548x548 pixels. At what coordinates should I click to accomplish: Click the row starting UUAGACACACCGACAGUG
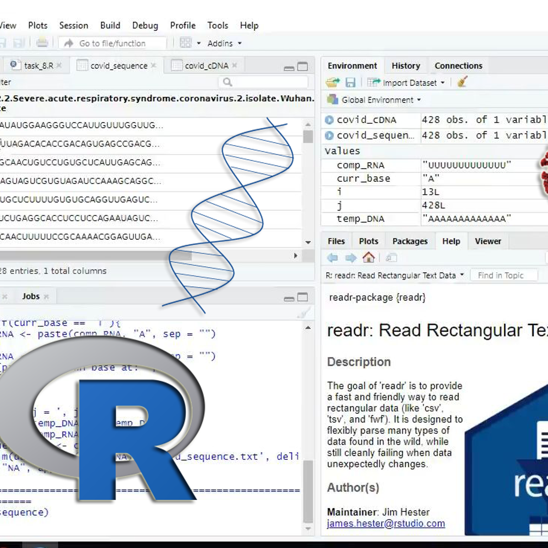coord(151,144)
